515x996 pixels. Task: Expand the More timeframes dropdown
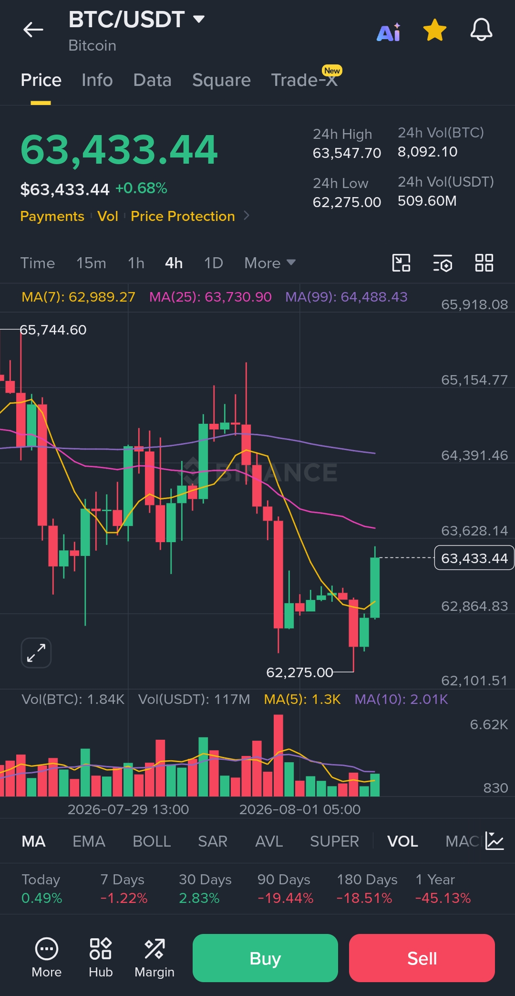[x=270, y=263]
